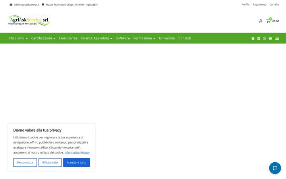Expand the Chi Siamo dropdown arrow
The image size is (286, 179).
coord(27,39)
